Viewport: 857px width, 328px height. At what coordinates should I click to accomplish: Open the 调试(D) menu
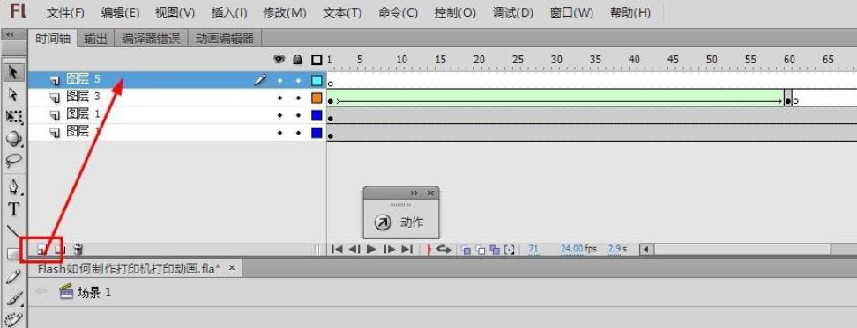(x=512, y=12)
